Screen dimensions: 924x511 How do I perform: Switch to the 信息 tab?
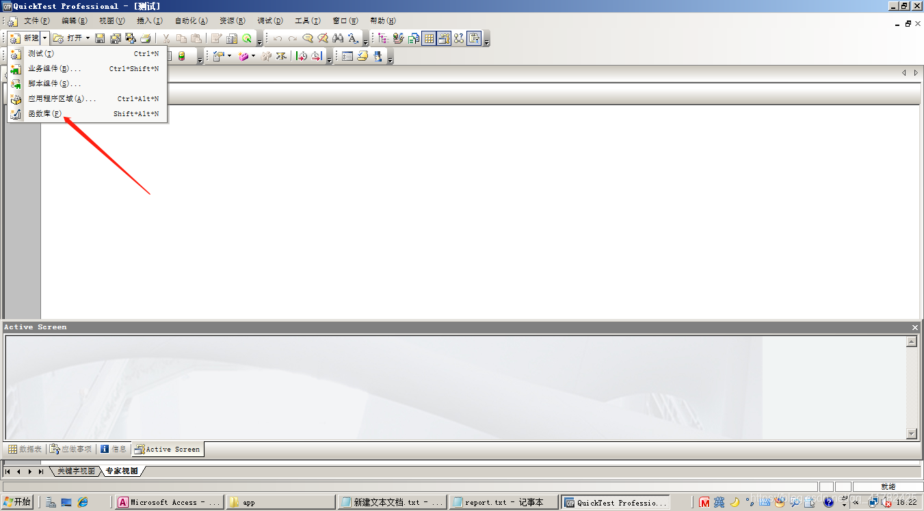[x=114, y=449]
